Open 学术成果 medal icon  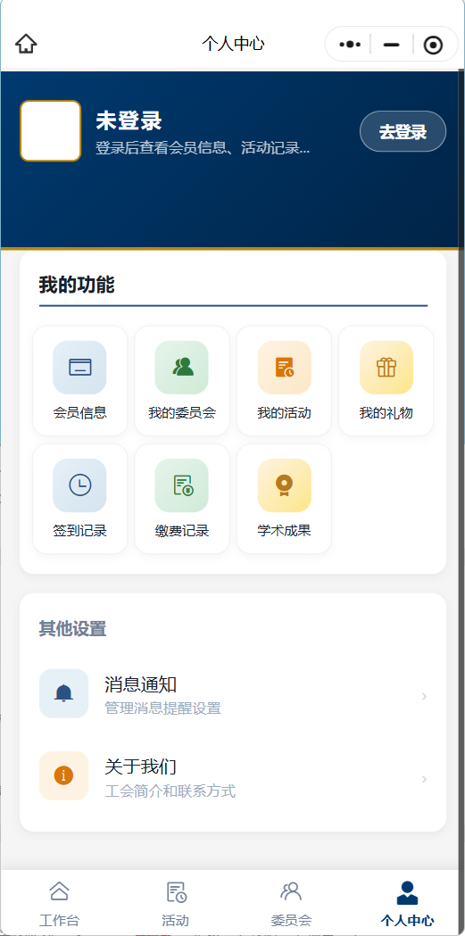(284, 485)
